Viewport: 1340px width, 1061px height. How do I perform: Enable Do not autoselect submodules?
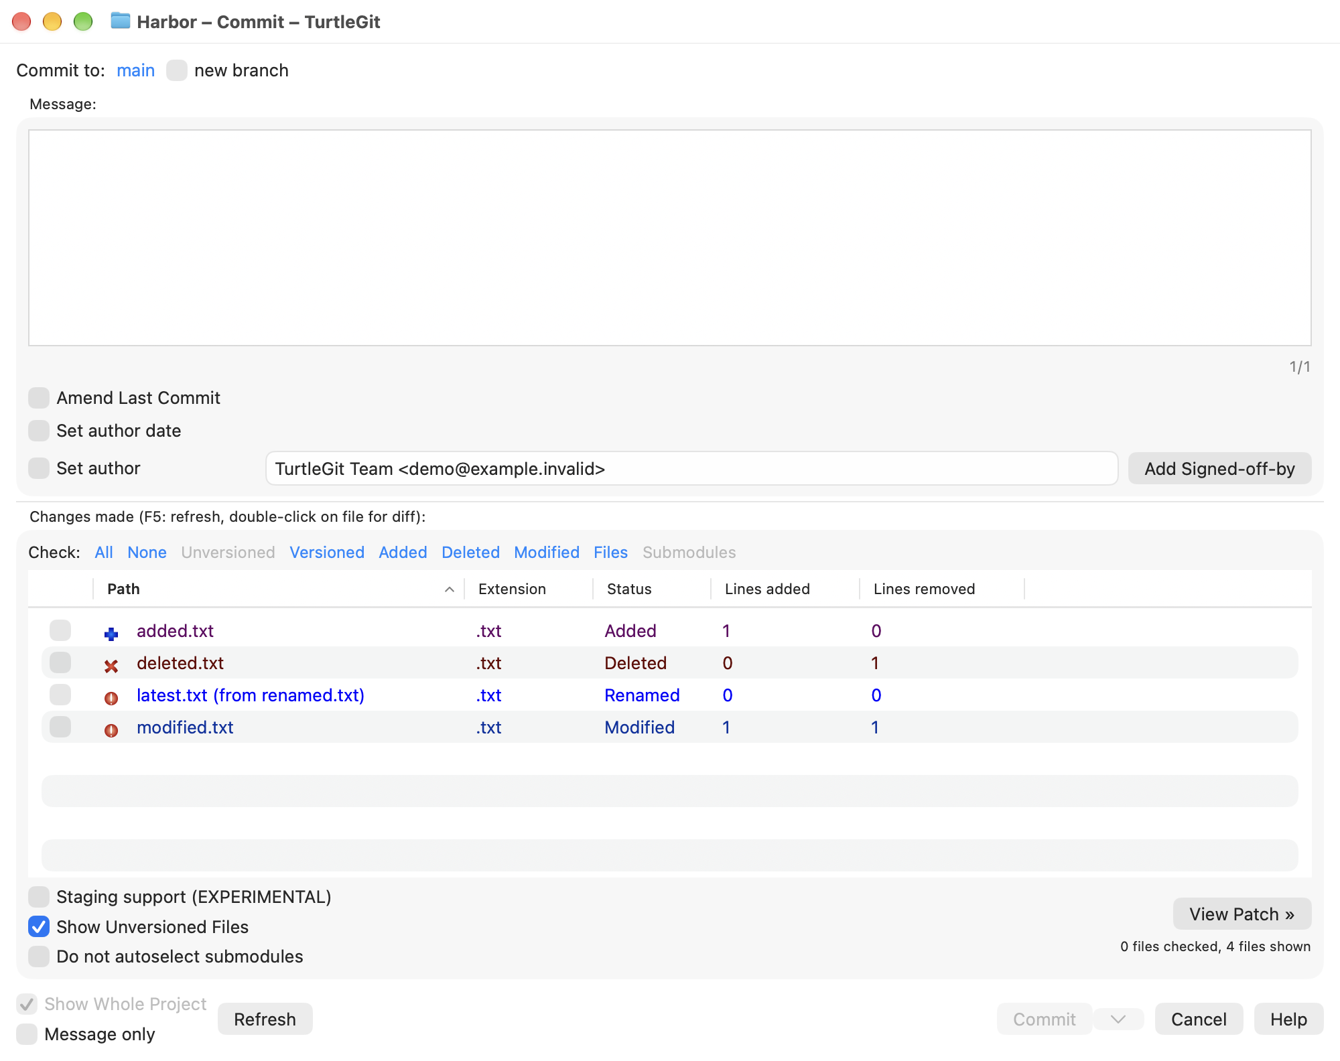39,957
